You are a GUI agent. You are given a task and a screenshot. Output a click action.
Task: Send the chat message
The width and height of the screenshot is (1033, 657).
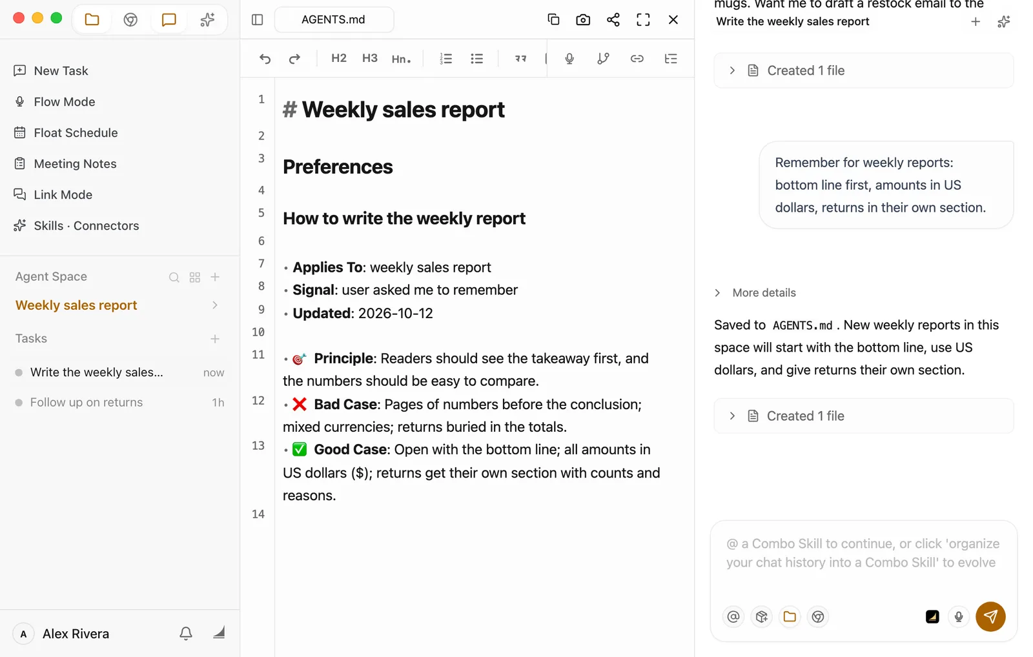pos(990,617)
